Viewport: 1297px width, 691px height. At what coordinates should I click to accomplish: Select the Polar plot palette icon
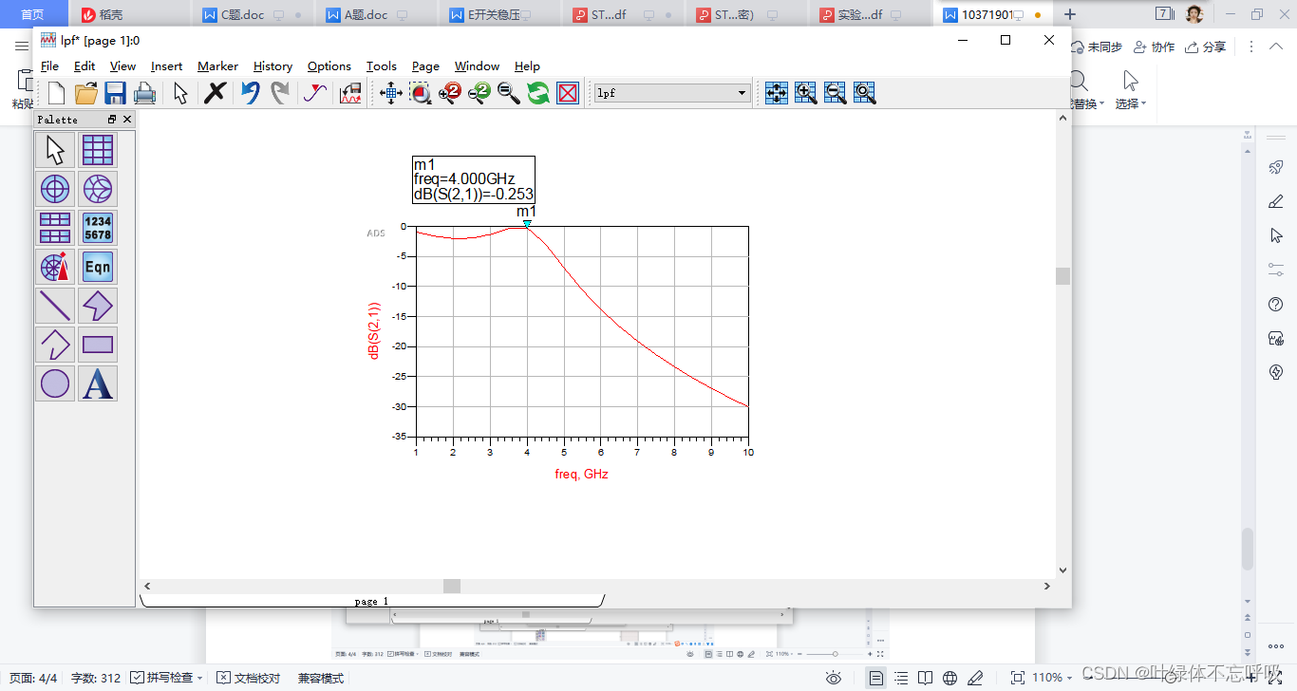[x=55, y=189]
